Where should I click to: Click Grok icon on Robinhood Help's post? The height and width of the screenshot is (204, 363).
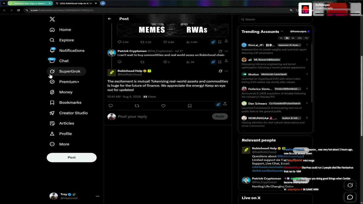220,71
